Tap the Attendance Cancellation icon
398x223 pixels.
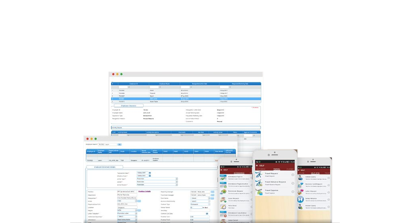[x=223, y=214]
